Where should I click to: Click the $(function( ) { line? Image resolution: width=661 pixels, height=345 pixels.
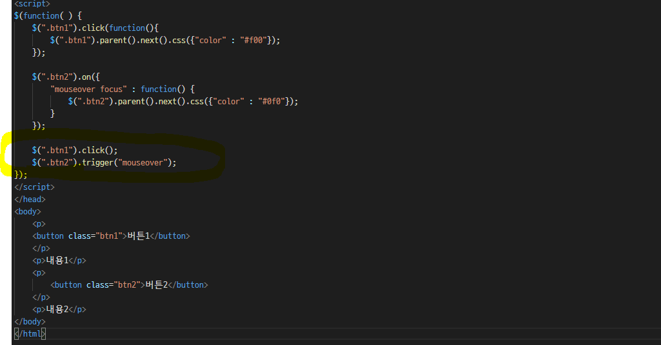point(48,16)
